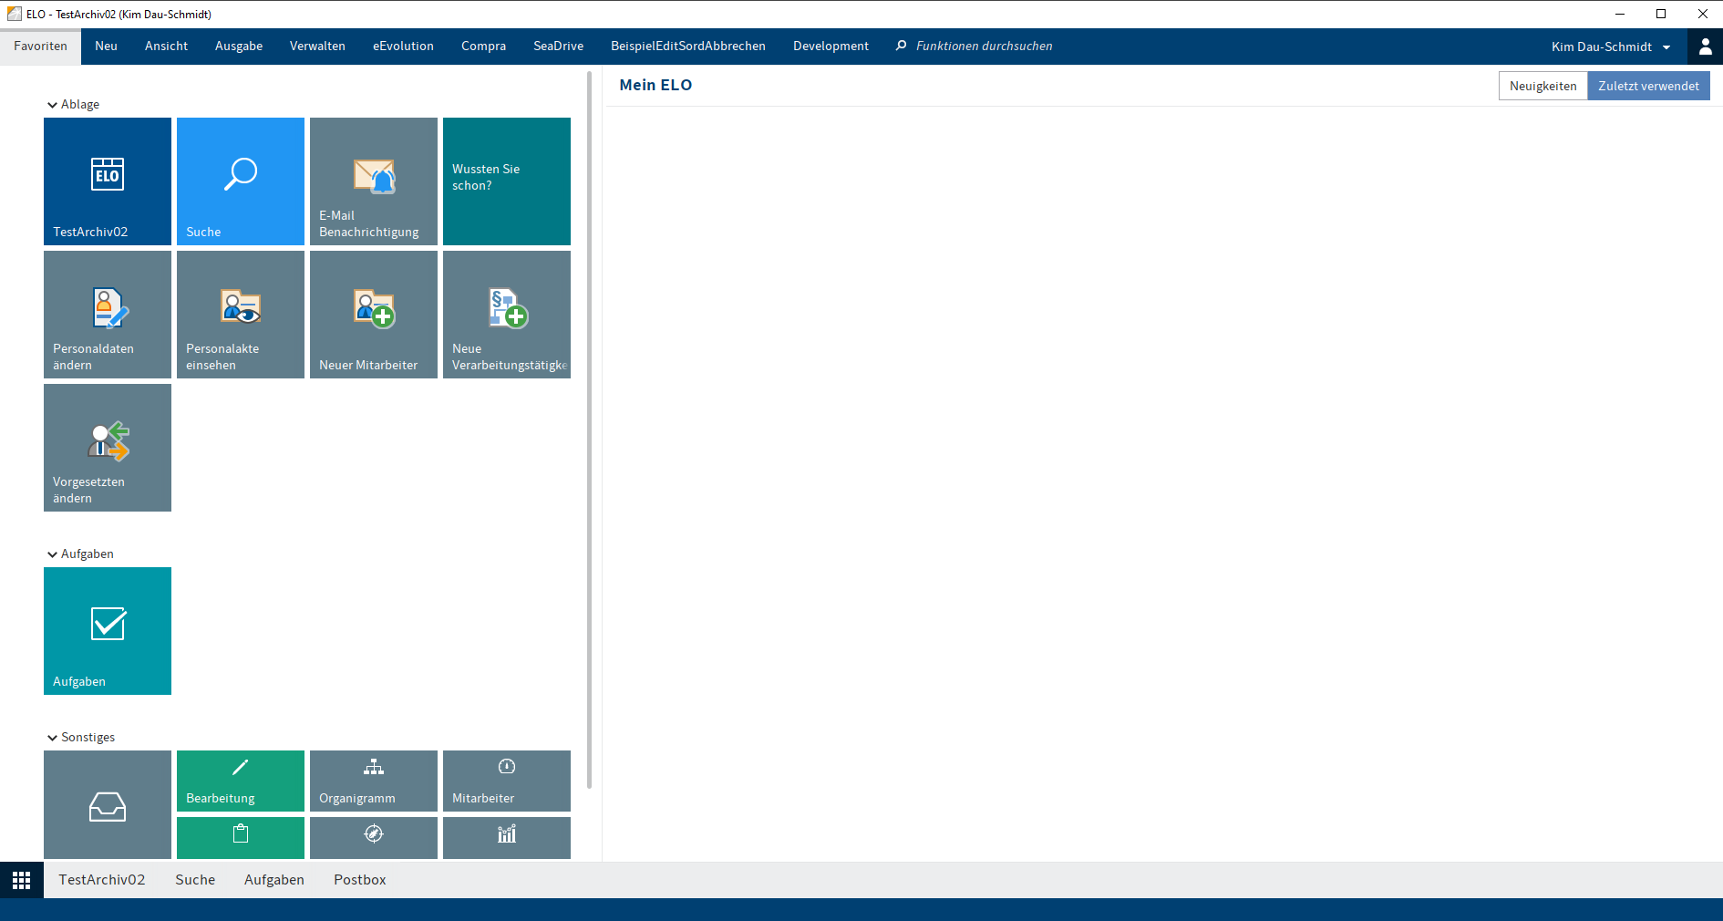Collapse the Aufgaben section
Viewport: 1723px width, 921px height.
coord(52,554)
